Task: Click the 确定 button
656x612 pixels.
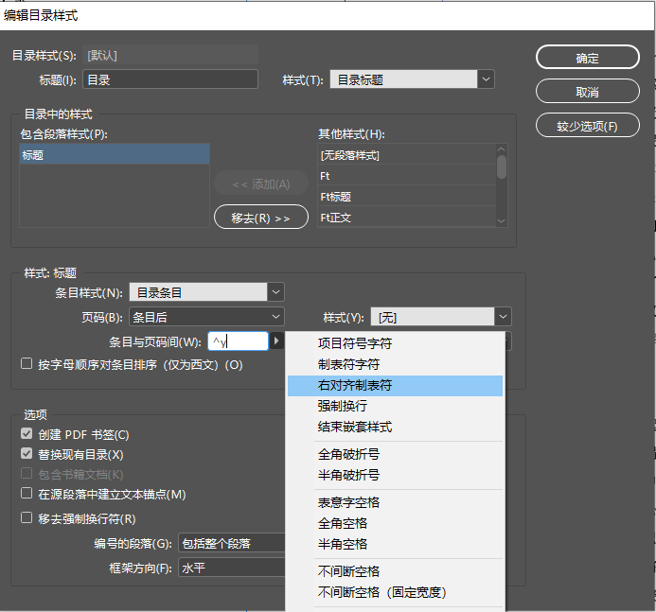Action: (588, 58)
